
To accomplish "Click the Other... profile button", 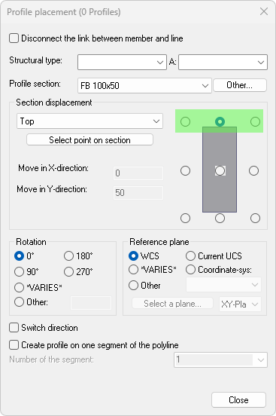I will pyautogui.click(x=240, y=85).
